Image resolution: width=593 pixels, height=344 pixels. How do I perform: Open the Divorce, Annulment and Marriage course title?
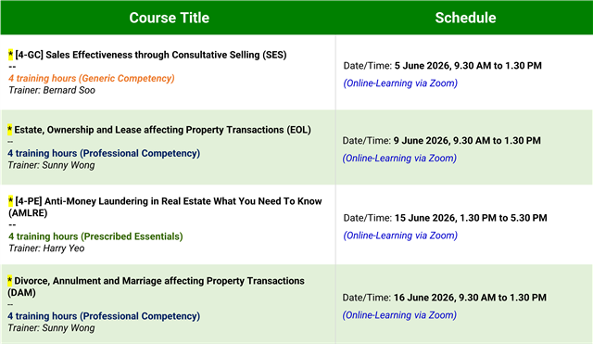pos(156,287)
